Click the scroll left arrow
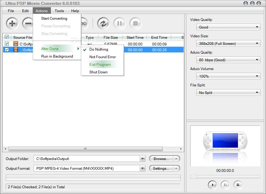Image resolution: width=266 pixels, height=194 pixels. point(5,149)
